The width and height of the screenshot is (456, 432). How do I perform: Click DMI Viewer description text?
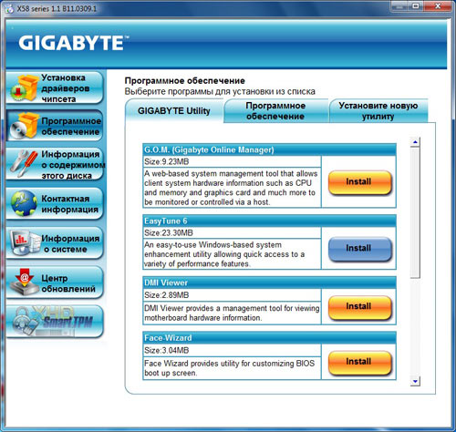(232, 313)
